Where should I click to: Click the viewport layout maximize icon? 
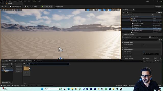119,10
